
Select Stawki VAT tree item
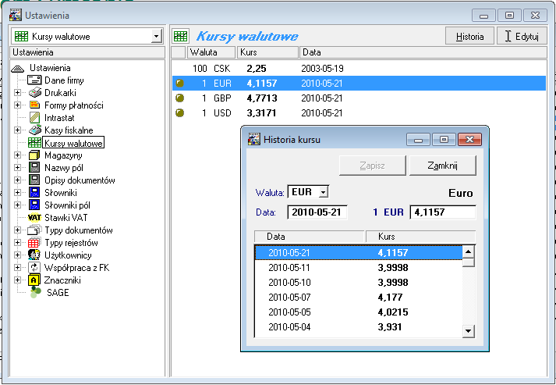(66, 218)
